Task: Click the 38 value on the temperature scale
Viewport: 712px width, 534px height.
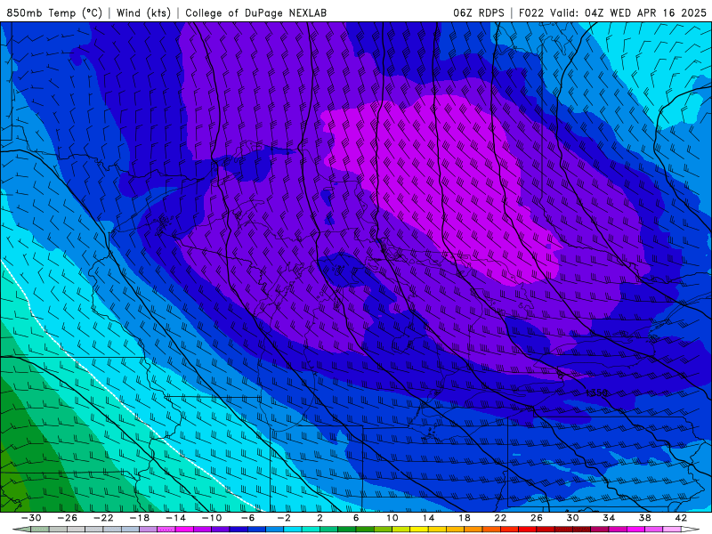Action: (644, 518)
